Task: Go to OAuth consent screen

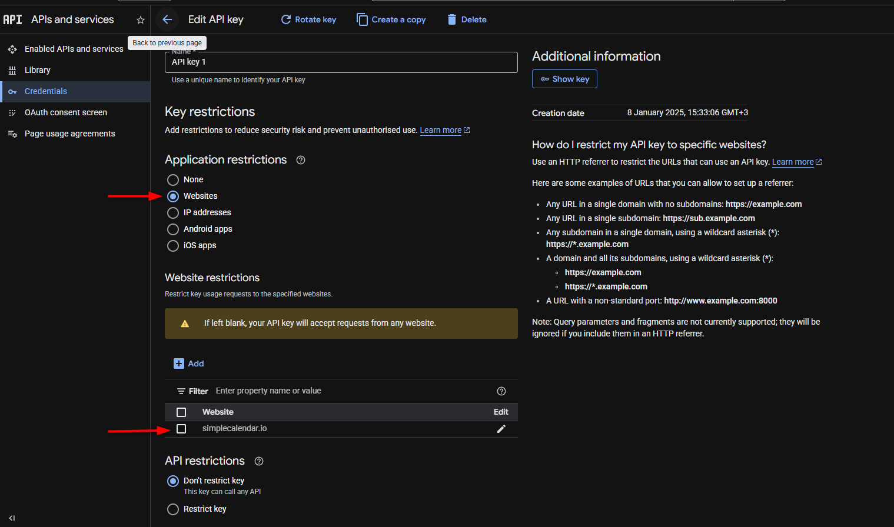Action: click(66, 112)
